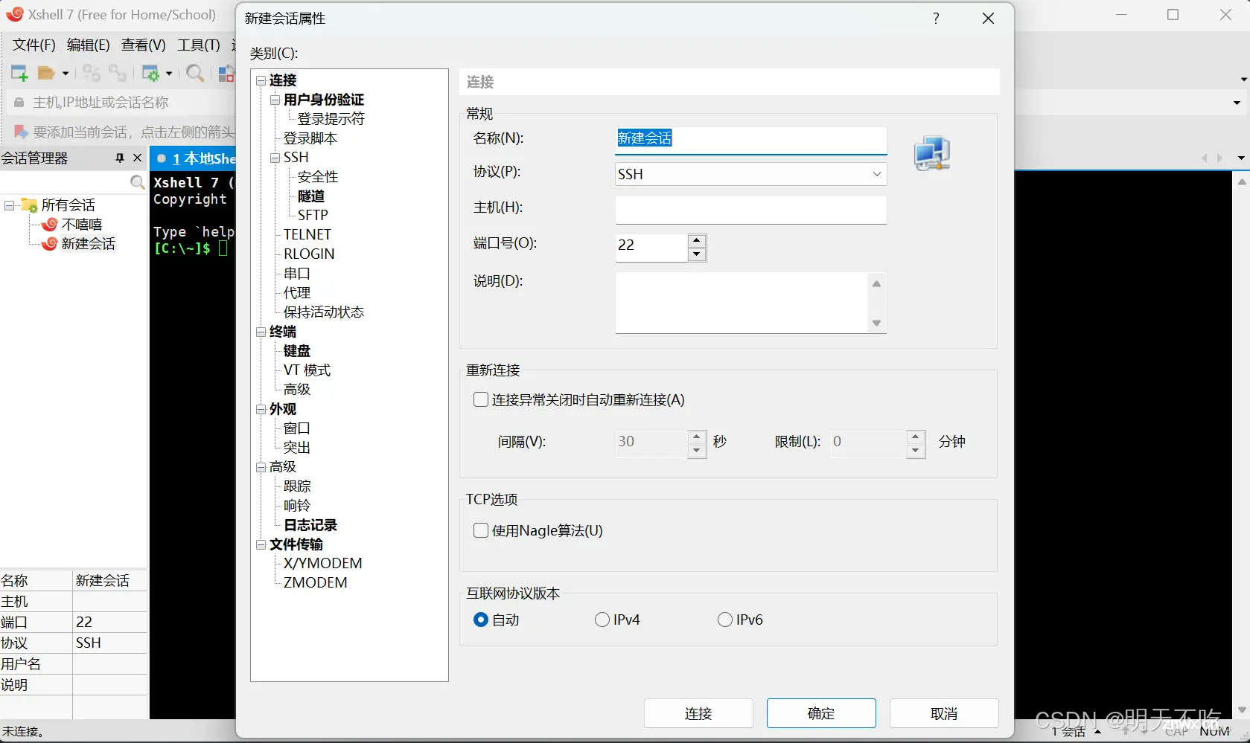
Task: Select the IPv4 radio button
Action: (x=602, y=620)
